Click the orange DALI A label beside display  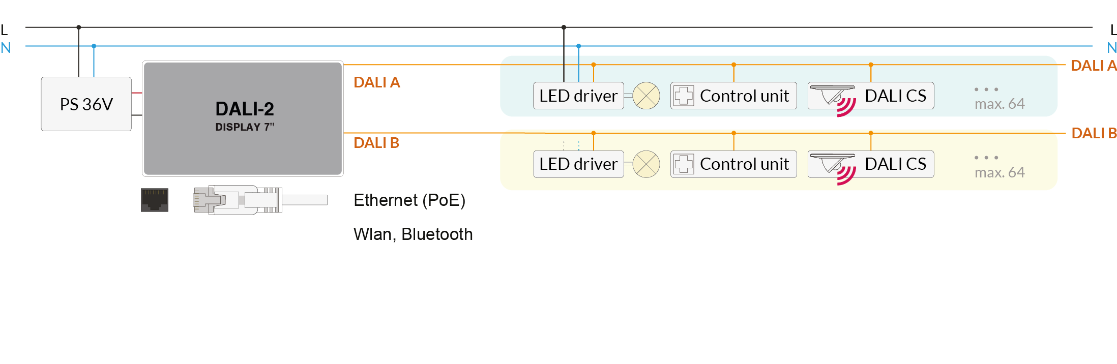(x=377, y=82)
